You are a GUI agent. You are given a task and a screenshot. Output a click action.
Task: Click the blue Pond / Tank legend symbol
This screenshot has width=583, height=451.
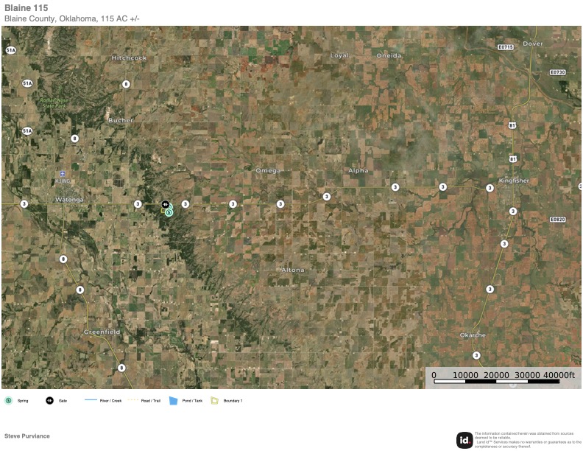coord(174,400)
